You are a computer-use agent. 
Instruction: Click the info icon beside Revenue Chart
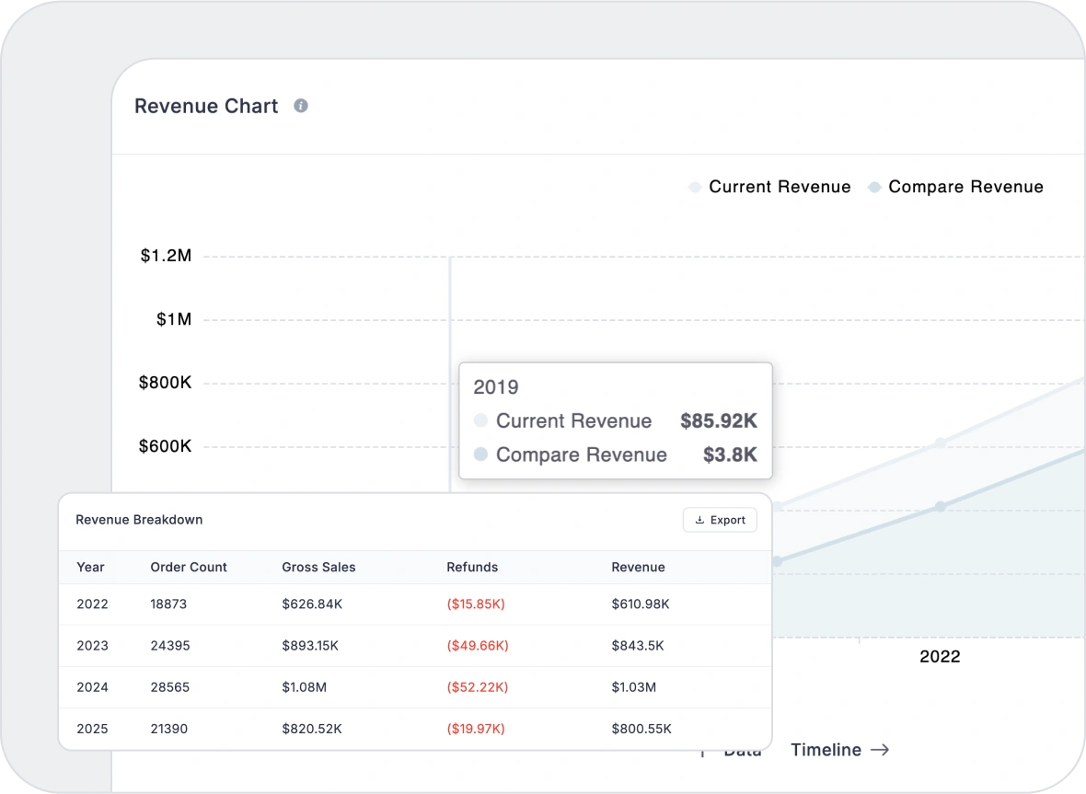coord(299,106)
